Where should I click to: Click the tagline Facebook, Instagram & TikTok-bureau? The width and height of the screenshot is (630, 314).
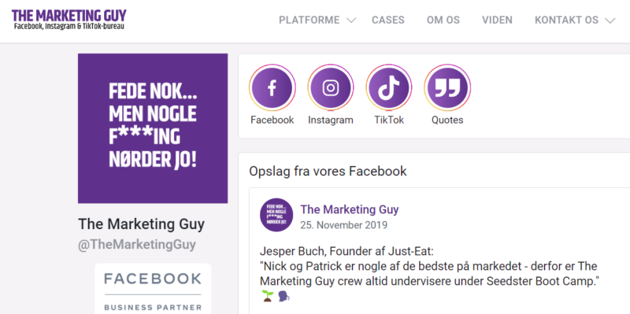tap(69, 27)
